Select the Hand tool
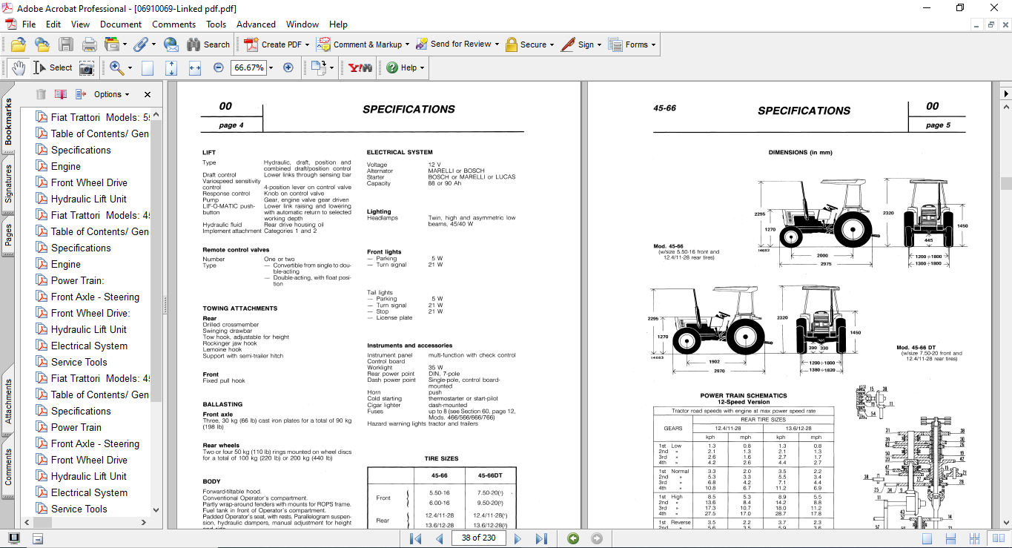This screenshot has width=1012, height=548. coord(18,67)
